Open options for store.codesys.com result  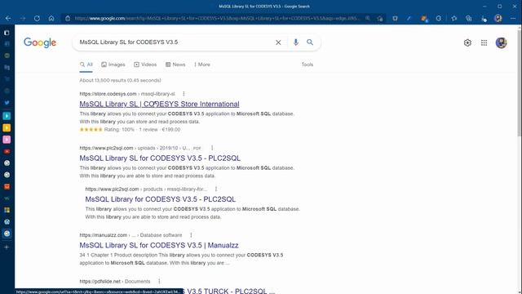tap(184, 94)
